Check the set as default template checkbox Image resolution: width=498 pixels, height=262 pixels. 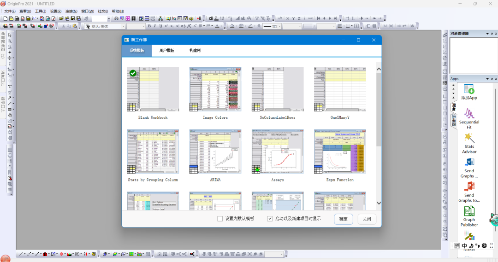[x=220, y=219]
